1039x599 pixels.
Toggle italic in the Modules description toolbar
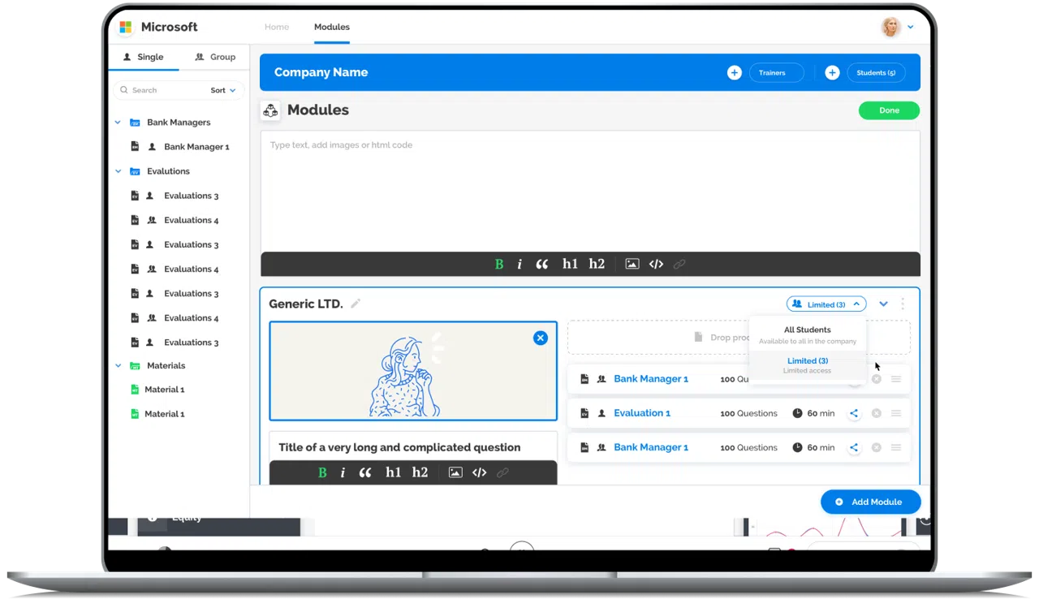tap(519, 264)
